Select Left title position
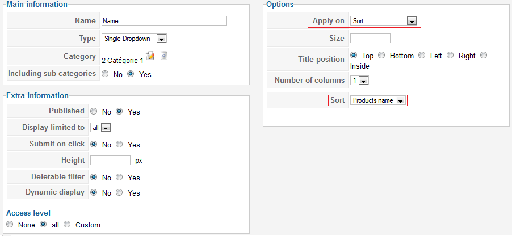Image resolution: width=512 pixels, height=236 pixels. (422, 56)
